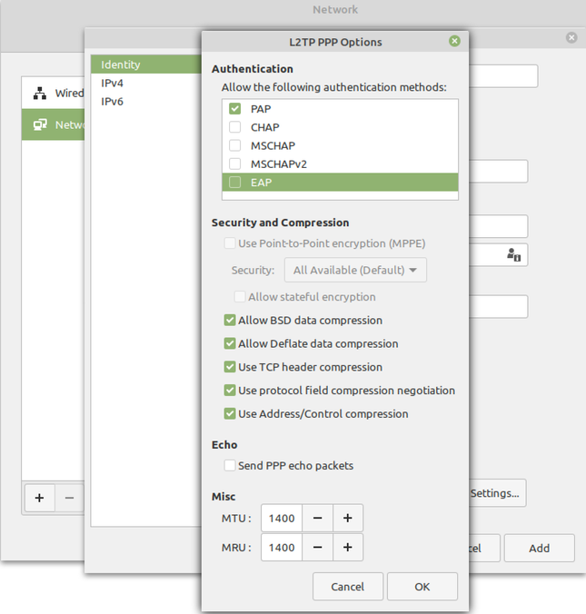Image resolution: width=586 pixels, height=614 pixels.
Task: Increase the MTU value with plus button
Action: (347, 518)
